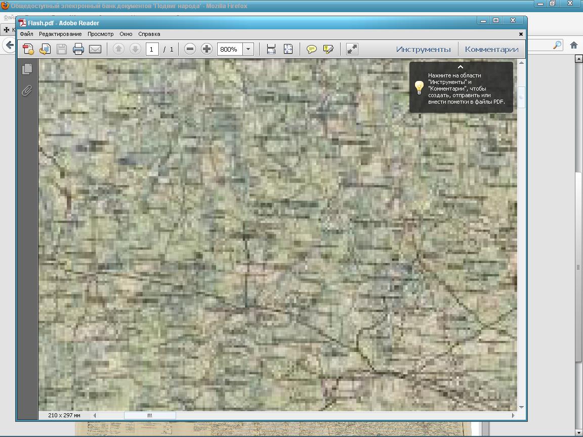Select the Highlight text tool
The height and width of the screenshot is (437, 583).
click(328, 49)
